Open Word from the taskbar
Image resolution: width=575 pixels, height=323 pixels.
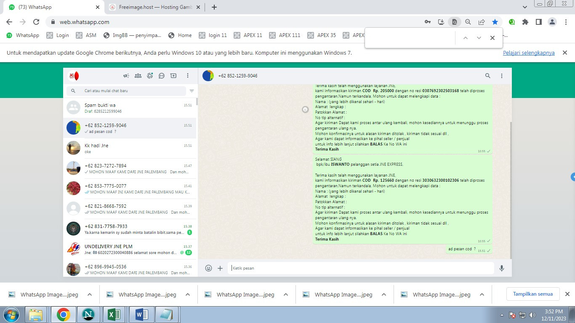[x=141, y=315]
